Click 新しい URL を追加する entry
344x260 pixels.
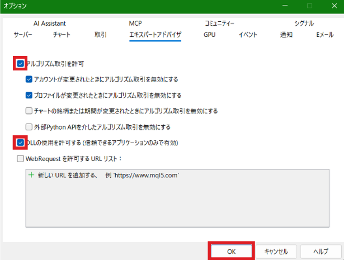point(109,175)
